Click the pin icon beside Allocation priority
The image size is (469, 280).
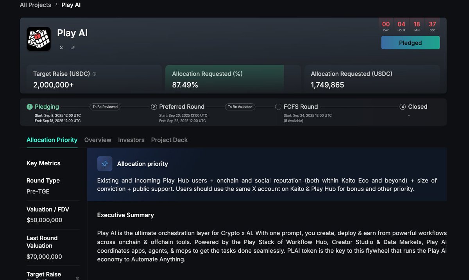pos(105,164)
